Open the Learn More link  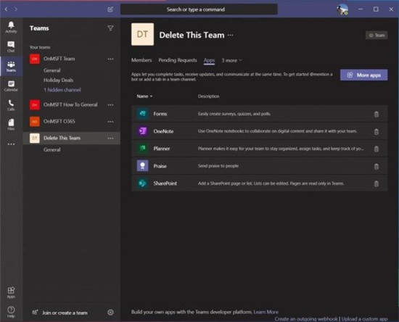point(266,312)
